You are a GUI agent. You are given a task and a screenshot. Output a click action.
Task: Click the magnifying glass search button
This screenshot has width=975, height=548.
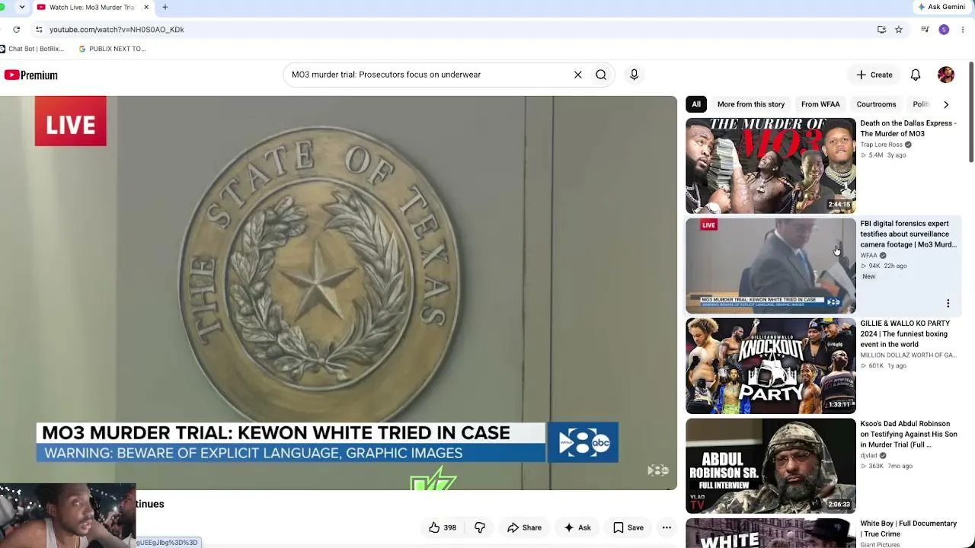coord(601,75)
